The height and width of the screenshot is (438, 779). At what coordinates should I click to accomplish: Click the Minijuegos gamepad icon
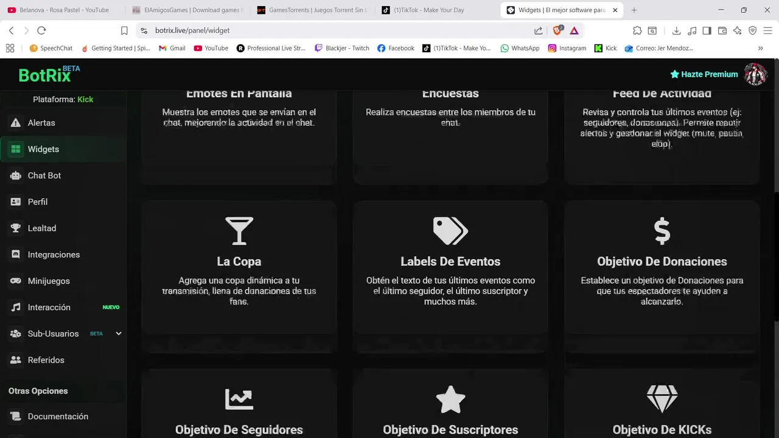tap(16, 281)
